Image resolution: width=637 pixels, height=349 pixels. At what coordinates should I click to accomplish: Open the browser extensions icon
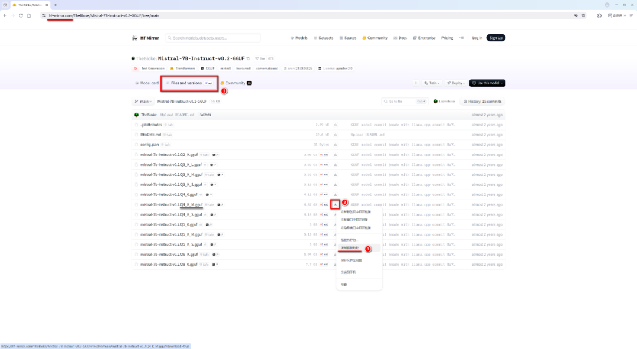(x=599, y=15)
